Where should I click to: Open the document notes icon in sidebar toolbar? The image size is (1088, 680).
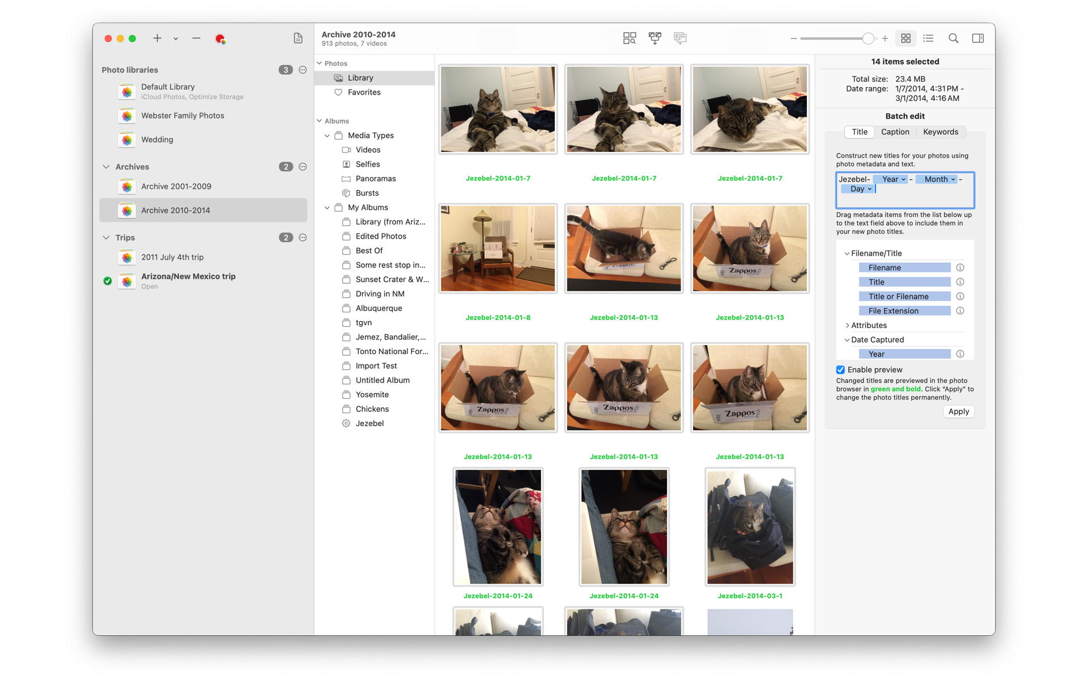coord(298,38)
